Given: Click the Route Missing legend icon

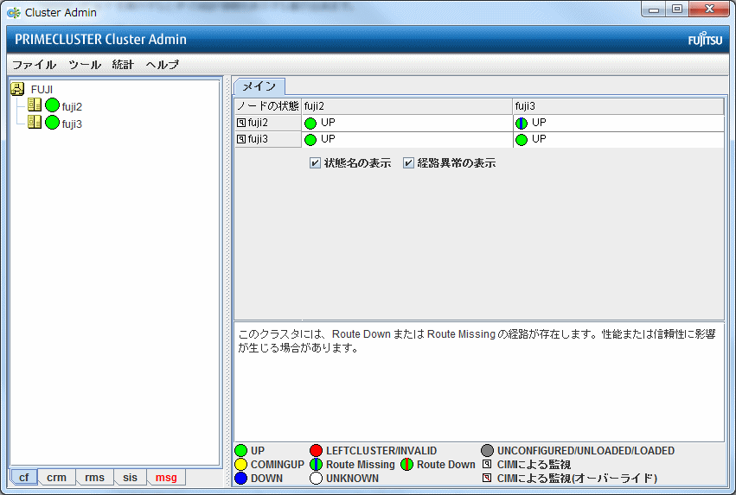Looking at the screenshot, I should pyautogui.click(x=317, y=465).
